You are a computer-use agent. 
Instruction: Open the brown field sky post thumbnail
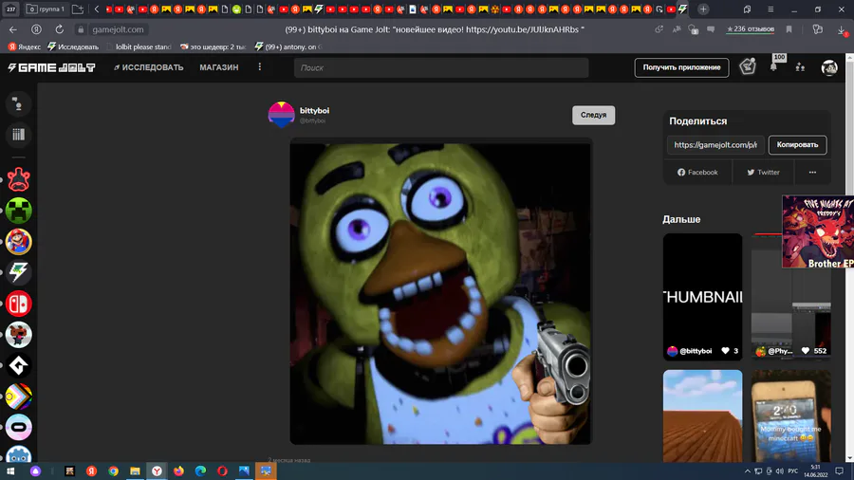click(702, 415)
